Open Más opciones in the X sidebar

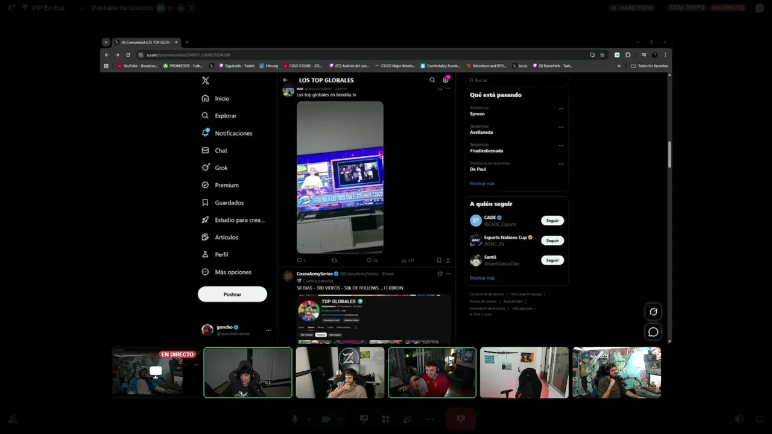click(x=227, y=272)
